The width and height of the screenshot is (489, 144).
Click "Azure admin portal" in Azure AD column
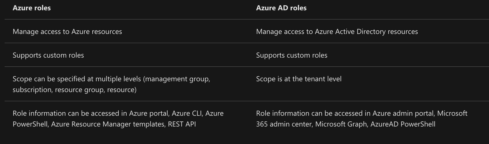pyautogui.click(x=403, y=113)
